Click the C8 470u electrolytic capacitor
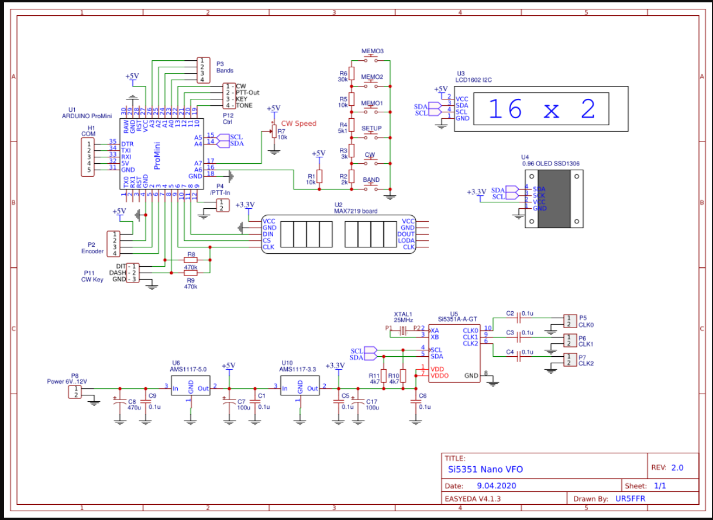The width and height of the screenshot is (713, 520). pos(119,403)
